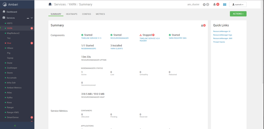Switch to the Configs tab
The width and height of the screenshot is (264, 129).
pyautogui.click(x=86, y=14)
